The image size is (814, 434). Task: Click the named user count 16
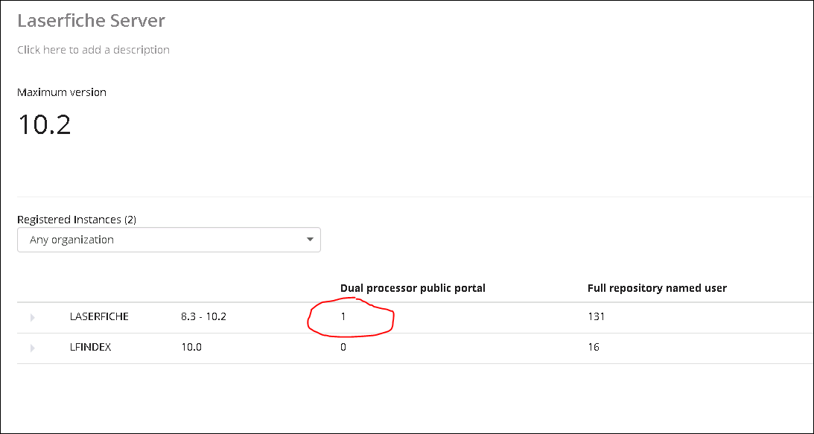coord(594,347)
